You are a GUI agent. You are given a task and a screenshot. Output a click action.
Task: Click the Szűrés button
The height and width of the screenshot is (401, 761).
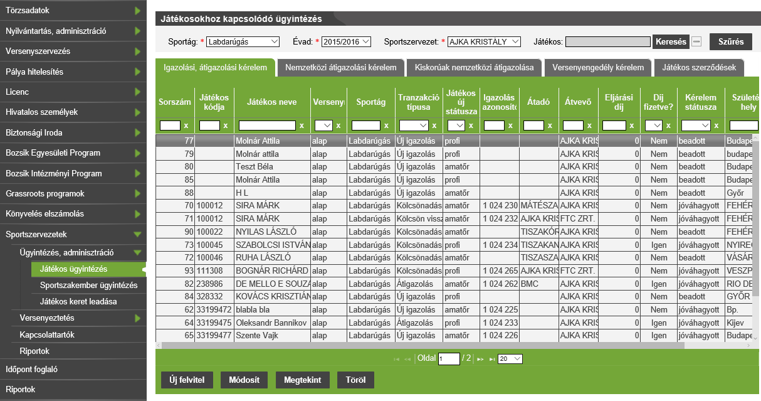(731, 42)
